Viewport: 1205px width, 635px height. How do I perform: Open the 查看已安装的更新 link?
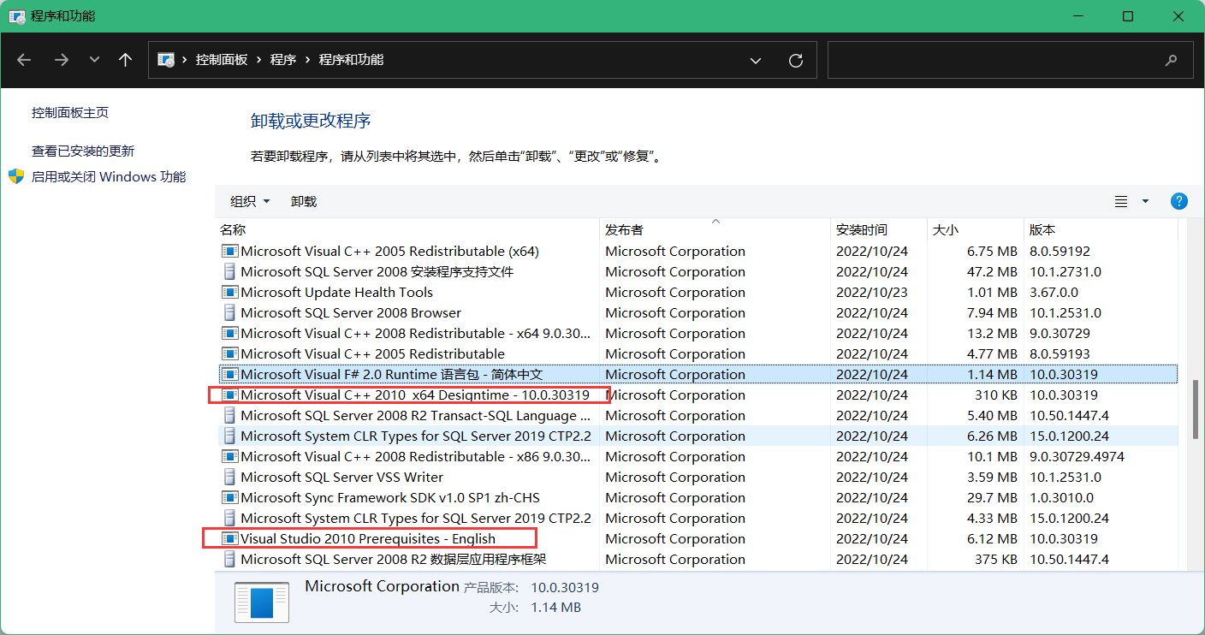coord(83,151)
